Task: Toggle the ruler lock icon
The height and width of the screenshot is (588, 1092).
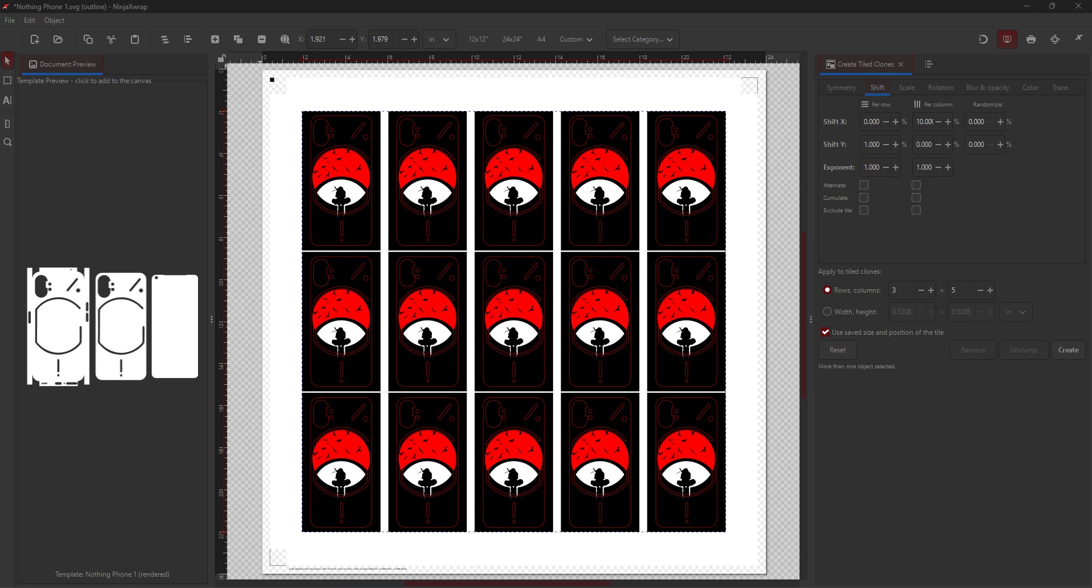Action: tap(222, 58)
